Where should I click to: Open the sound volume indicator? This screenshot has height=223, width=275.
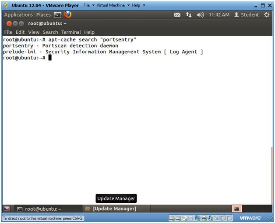200,15
